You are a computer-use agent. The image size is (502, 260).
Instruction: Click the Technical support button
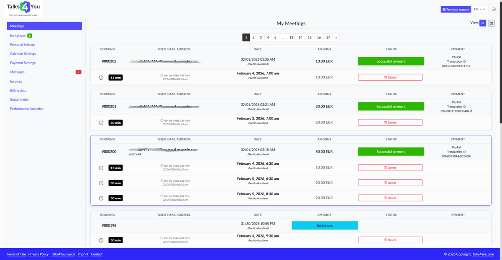point(455,9)
